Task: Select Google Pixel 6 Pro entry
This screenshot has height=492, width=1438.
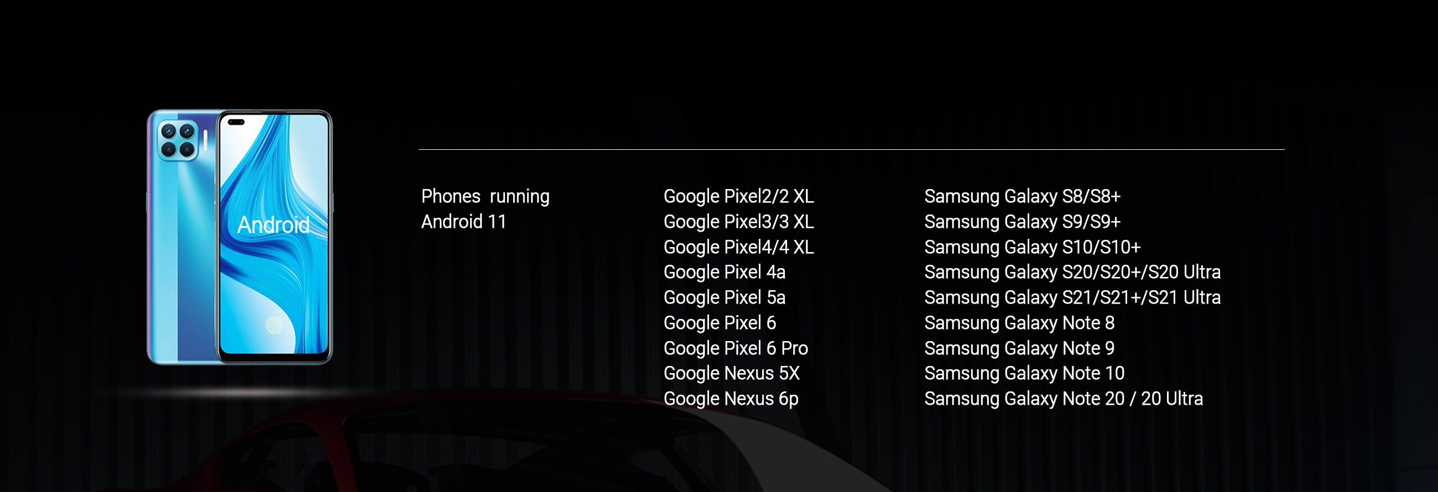Action: (735, 348)
